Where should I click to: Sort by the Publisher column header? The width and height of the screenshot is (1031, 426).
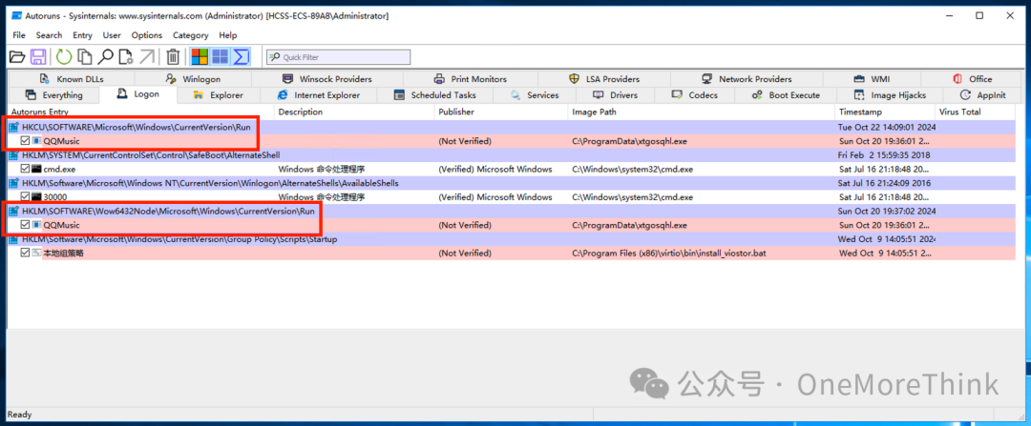pos(501,112)
